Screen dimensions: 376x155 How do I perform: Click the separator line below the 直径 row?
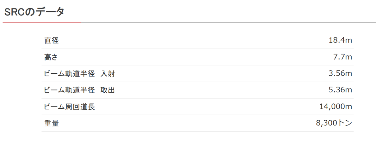pos(197,49)
